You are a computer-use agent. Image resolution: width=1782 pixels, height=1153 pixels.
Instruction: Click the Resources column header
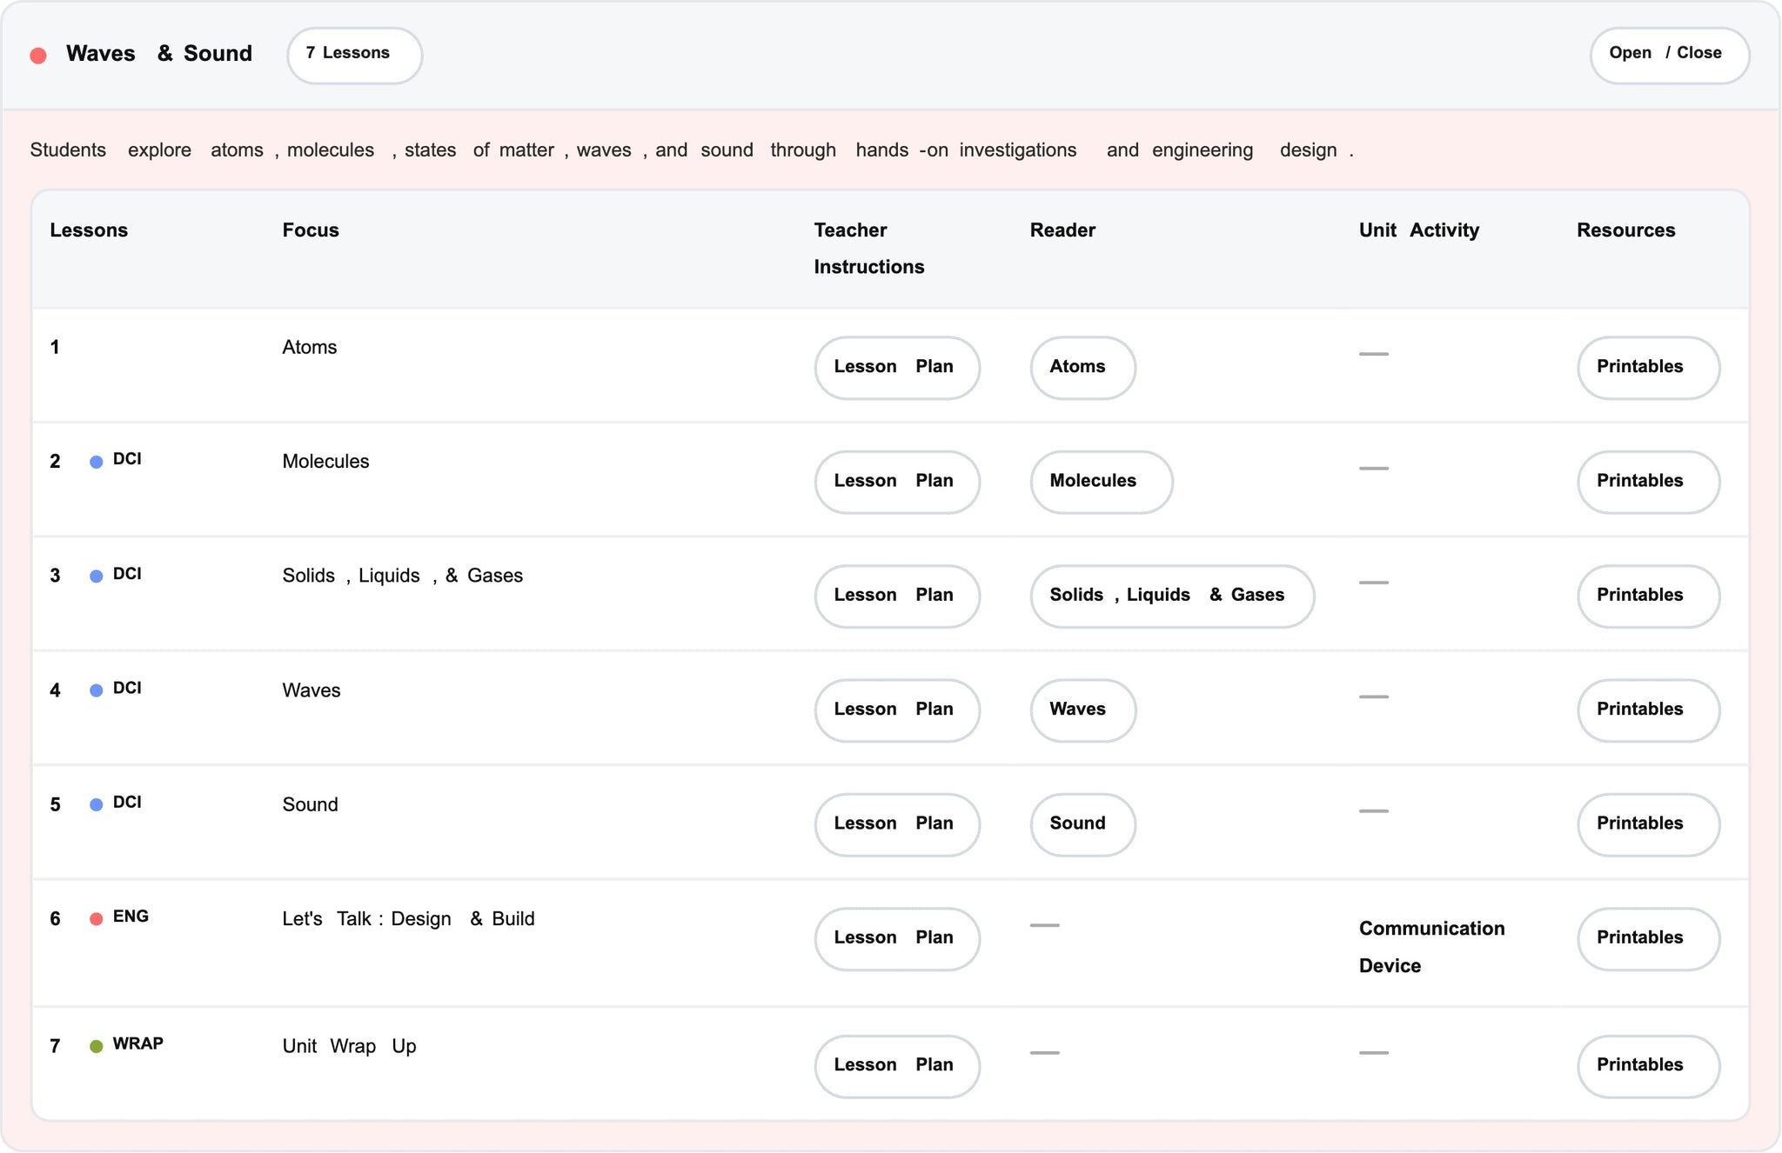(1625, 230)
